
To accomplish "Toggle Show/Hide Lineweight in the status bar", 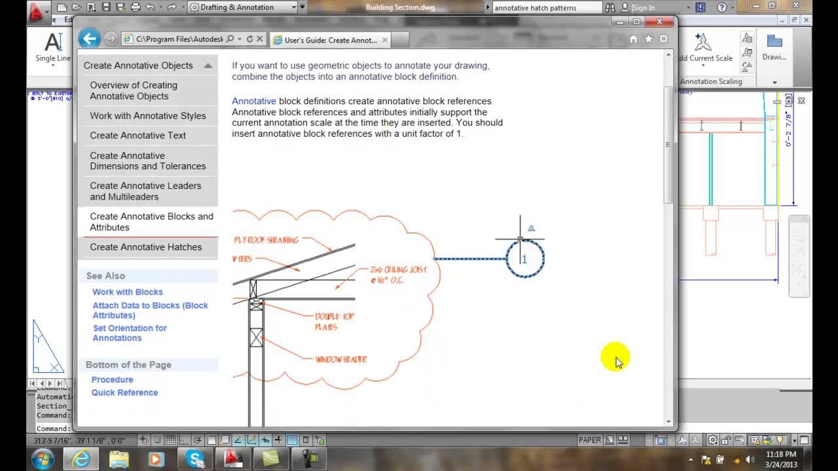I will click(x=279, y=440).
